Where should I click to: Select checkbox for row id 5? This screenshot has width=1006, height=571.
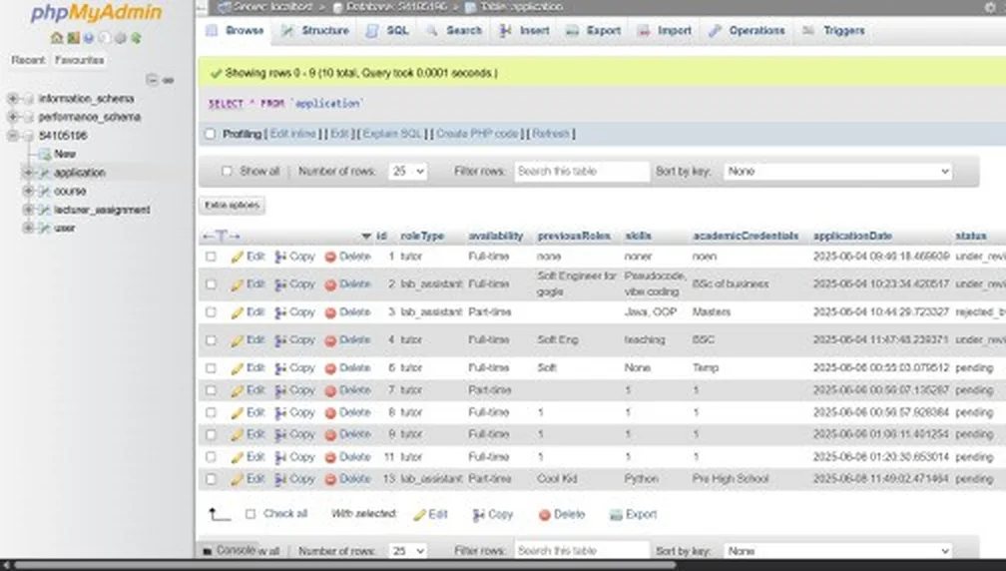211,368
